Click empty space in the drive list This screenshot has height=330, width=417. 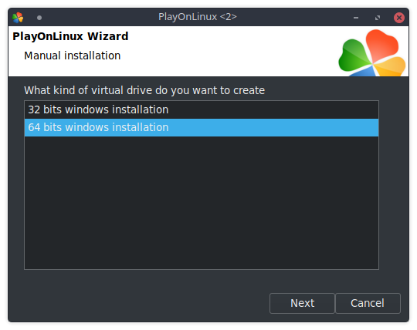[202, 202]
